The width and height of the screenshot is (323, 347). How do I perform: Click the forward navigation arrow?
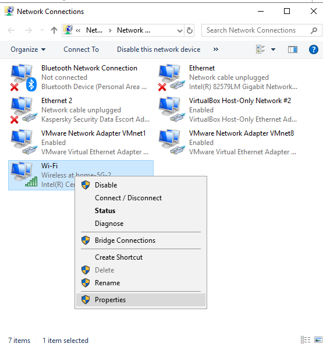point(28,30)
